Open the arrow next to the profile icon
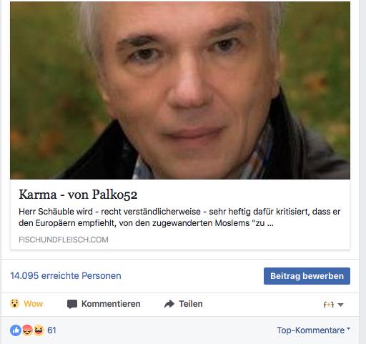Screen dimensions: 366x344 pyautogui.click(x=340, y=305)
